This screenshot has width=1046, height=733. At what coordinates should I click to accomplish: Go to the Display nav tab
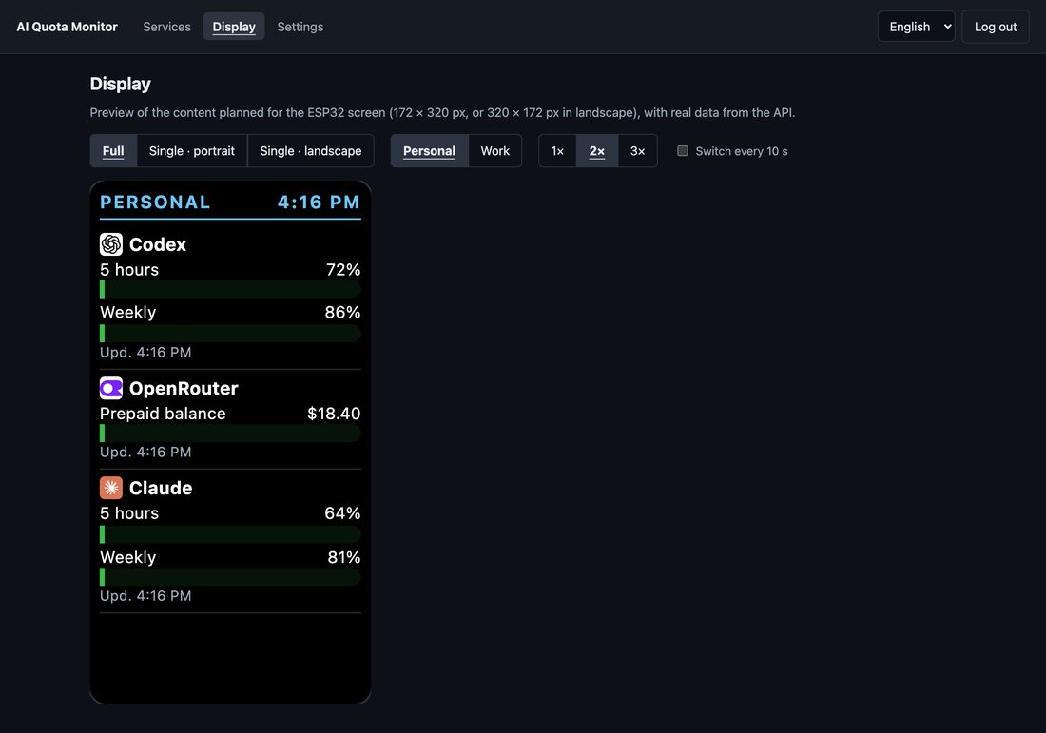tap(234, 27)
